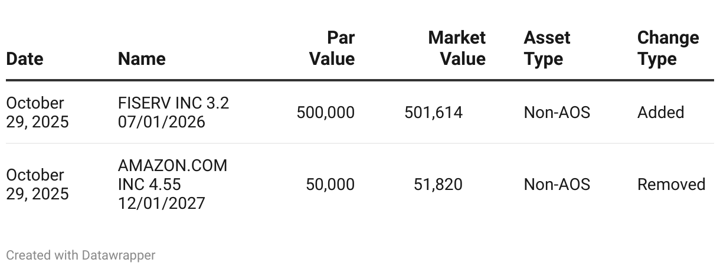Click the October 29, 2025 date in AMAZON row
Image resolution: width=720 pixels, height=269 pixels.
(37, 184)
